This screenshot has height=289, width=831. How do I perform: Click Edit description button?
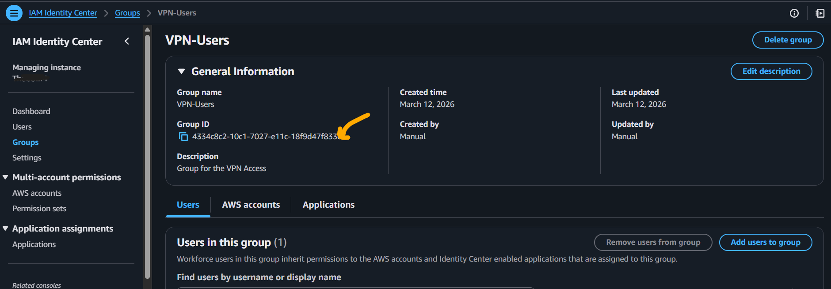tap(771, 71)
